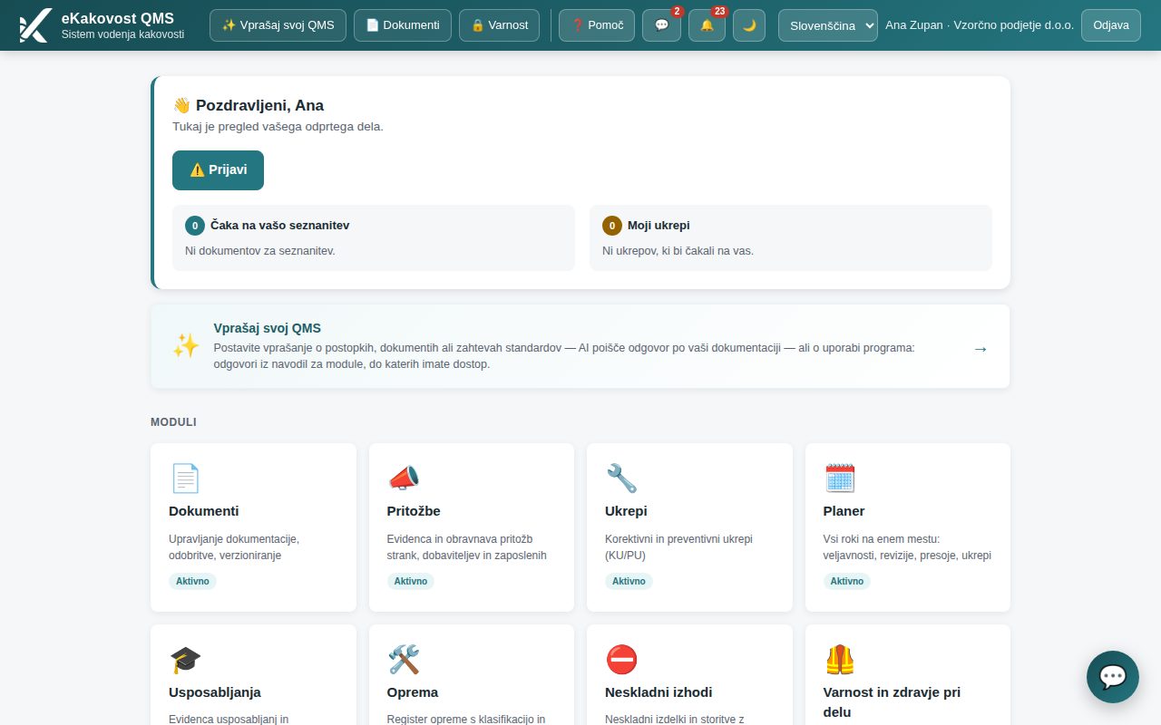Click the Pritožbe megaphone icon
1161x725 pixels.
404,478
